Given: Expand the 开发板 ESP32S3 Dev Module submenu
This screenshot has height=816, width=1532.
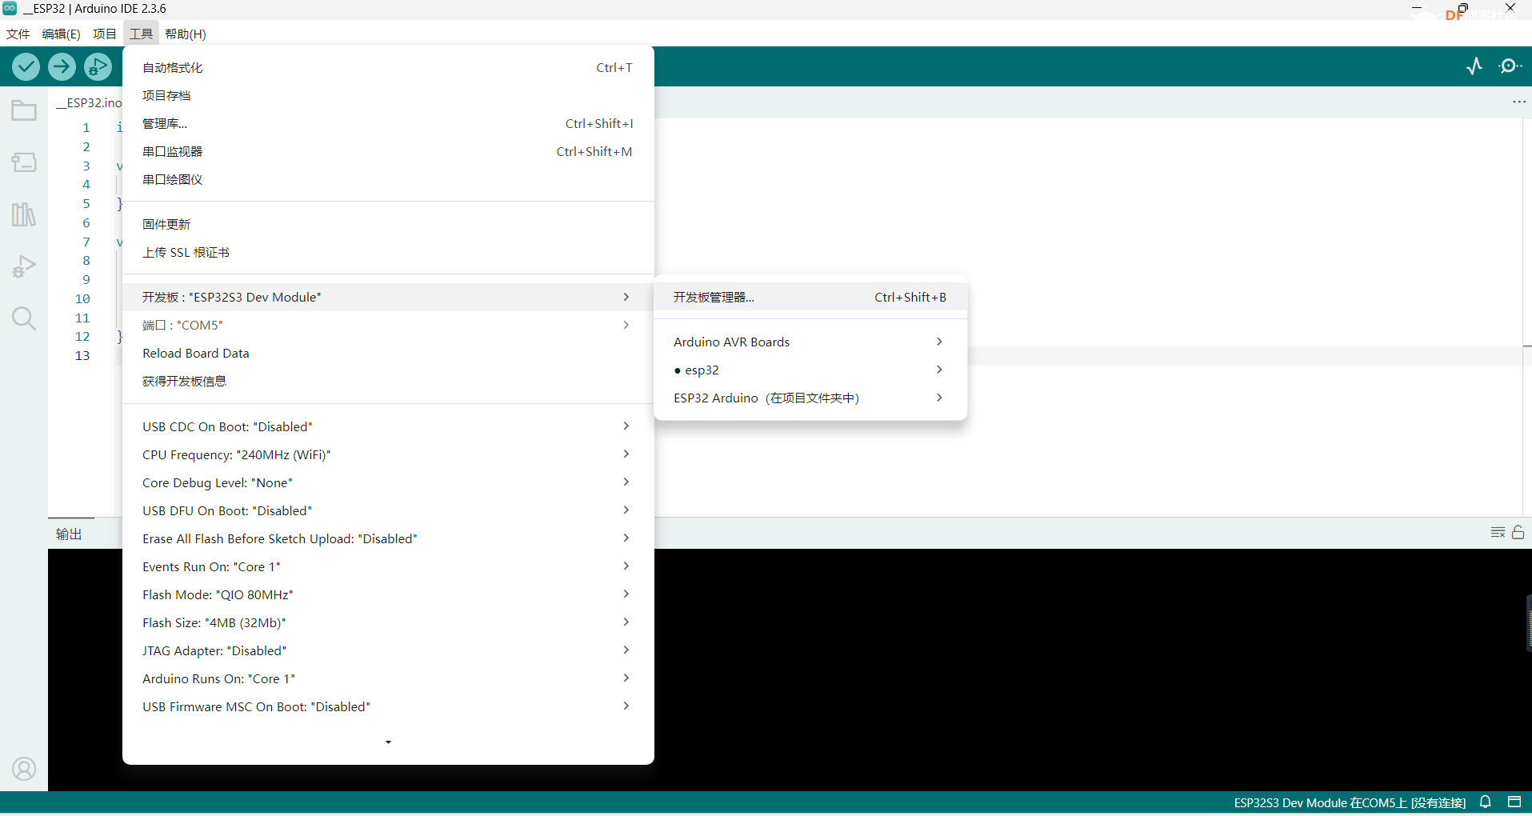Looking at the screenshot, I should tap(388, 298).
